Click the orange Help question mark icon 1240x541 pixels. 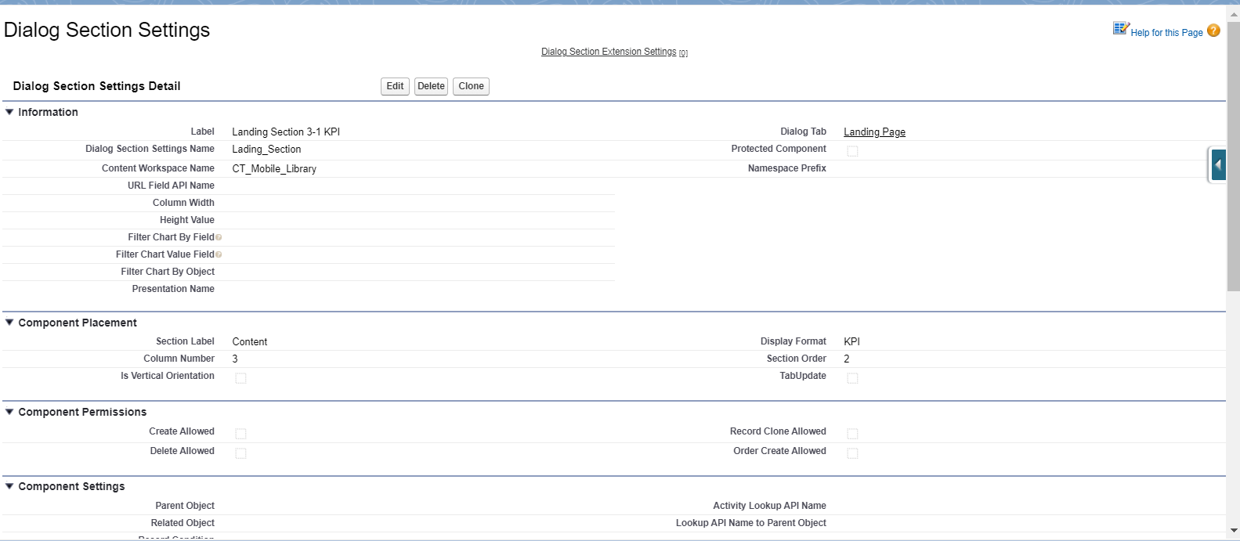pyautogui.click(x=1213, y=31)
